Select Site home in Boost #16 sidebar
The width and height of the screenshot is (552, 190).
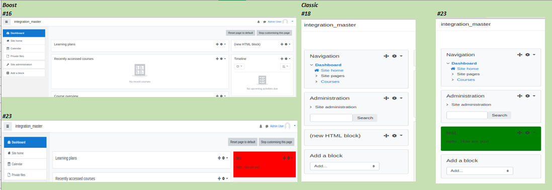(x=24, y=41)
